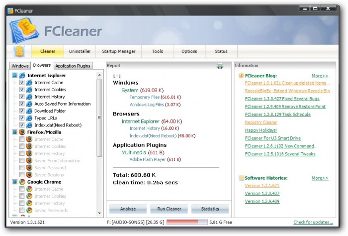Viewport: 348px width, 236px height.
Task: Uncheck Index.dat(Need Reboot) checkbox
Action: pos(22,125)
